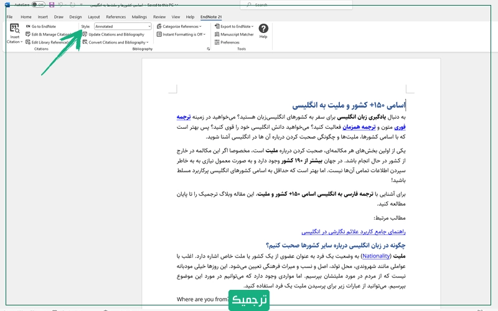Viewport: 498px width, 311px height.
Task: Click the heading اسامی +۱۵۰ کشور و ملیت
Action: 349,105
